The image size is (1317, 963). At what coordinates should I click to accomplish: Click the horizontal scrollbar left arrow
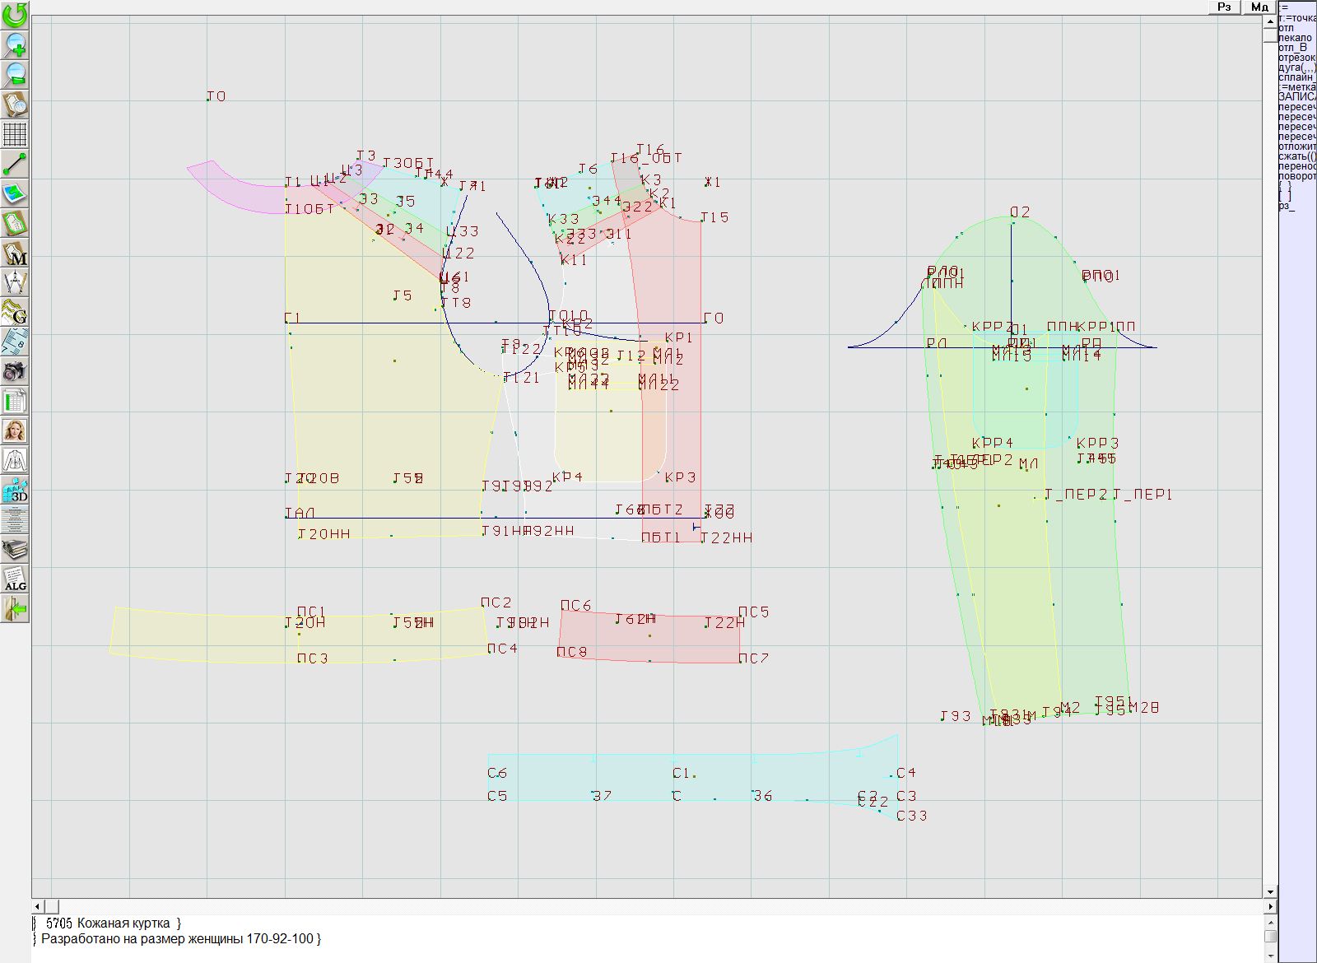tap(38, 906)
